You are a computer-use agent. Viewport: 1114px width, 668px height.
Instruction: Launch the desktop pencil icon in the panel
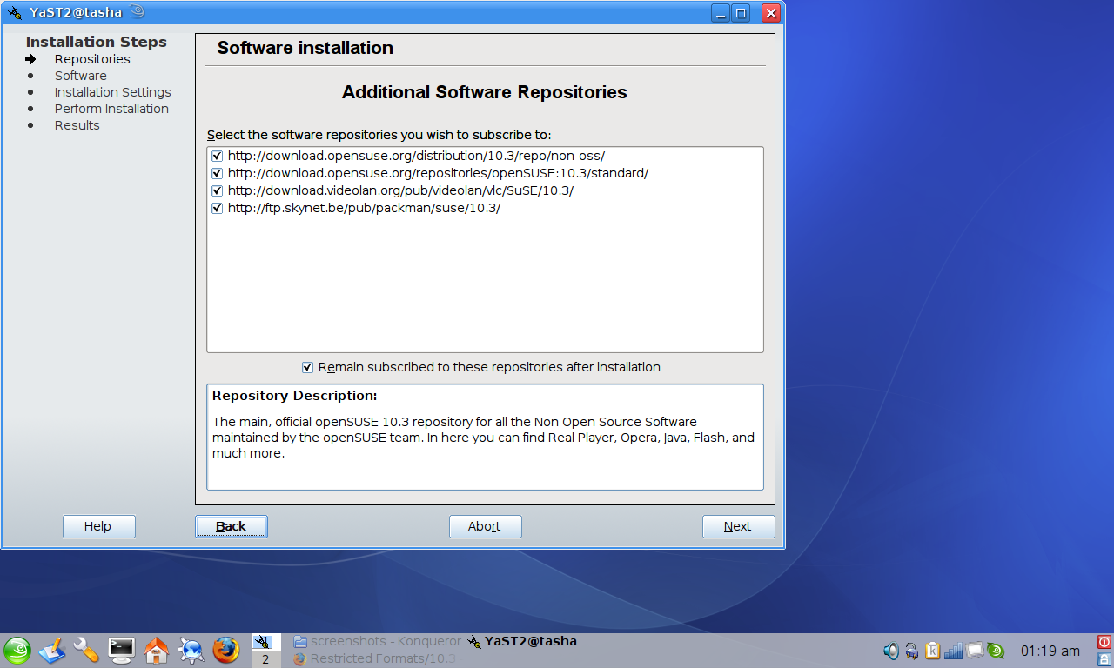coord(51,650)
